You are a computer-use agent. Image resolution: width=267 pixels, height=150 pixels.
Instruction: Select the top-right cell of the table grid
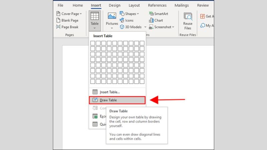(142, 43)
